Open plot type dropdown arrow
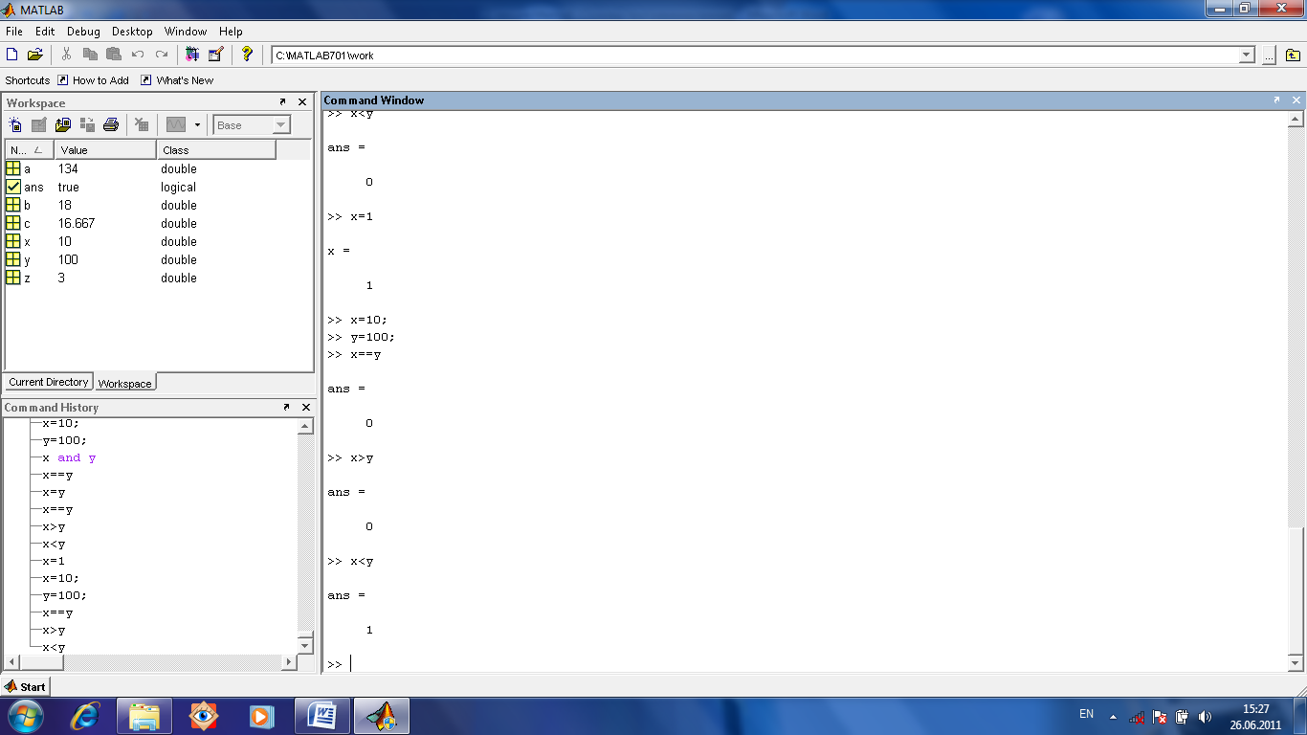Image resolution: width=1307 pixels, height=735 pixels. pos(197,124)
